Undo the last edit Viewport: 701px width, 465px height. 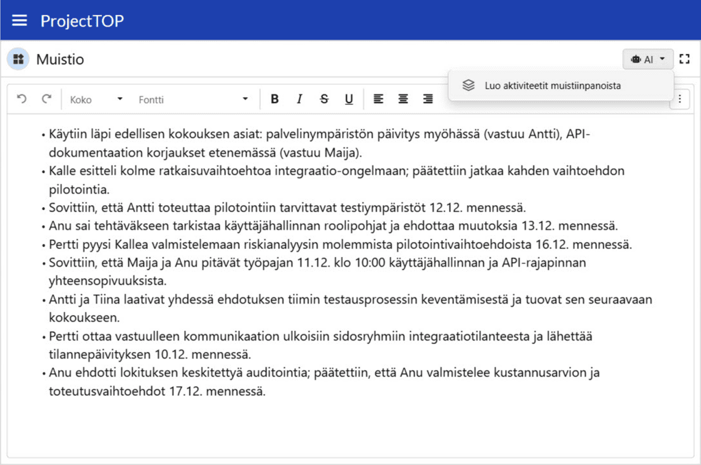pyautogui.click(x=22, y=99)
